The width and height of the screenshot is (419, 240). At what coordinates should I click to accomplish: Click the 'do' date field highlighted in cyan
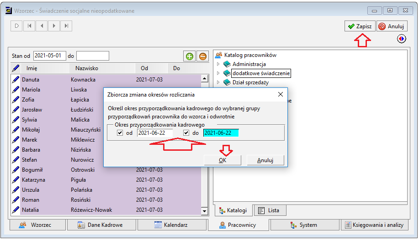pos(221,133)
